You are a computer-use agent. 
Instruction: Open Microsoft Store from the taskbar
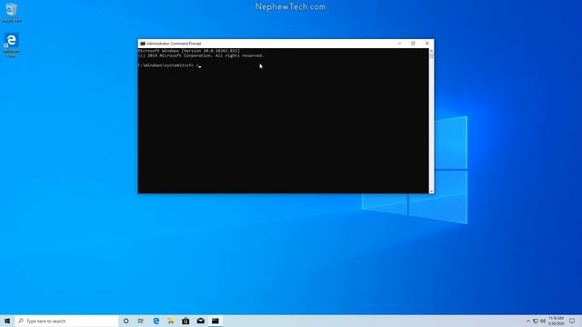186,321
